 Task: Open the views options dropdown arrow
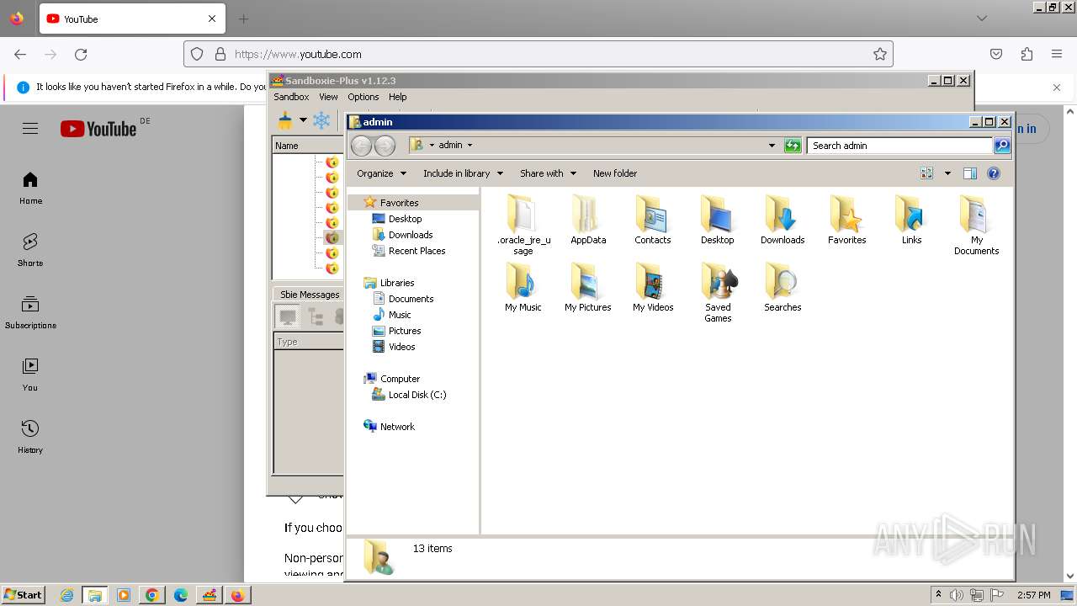coord(947,173)
